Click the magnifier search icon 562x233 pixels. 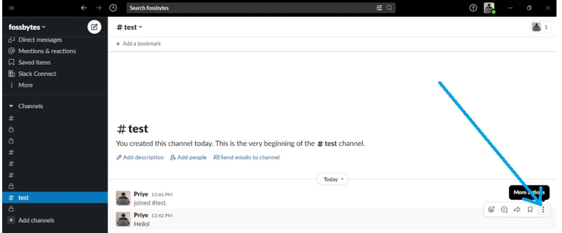(389, 8)
